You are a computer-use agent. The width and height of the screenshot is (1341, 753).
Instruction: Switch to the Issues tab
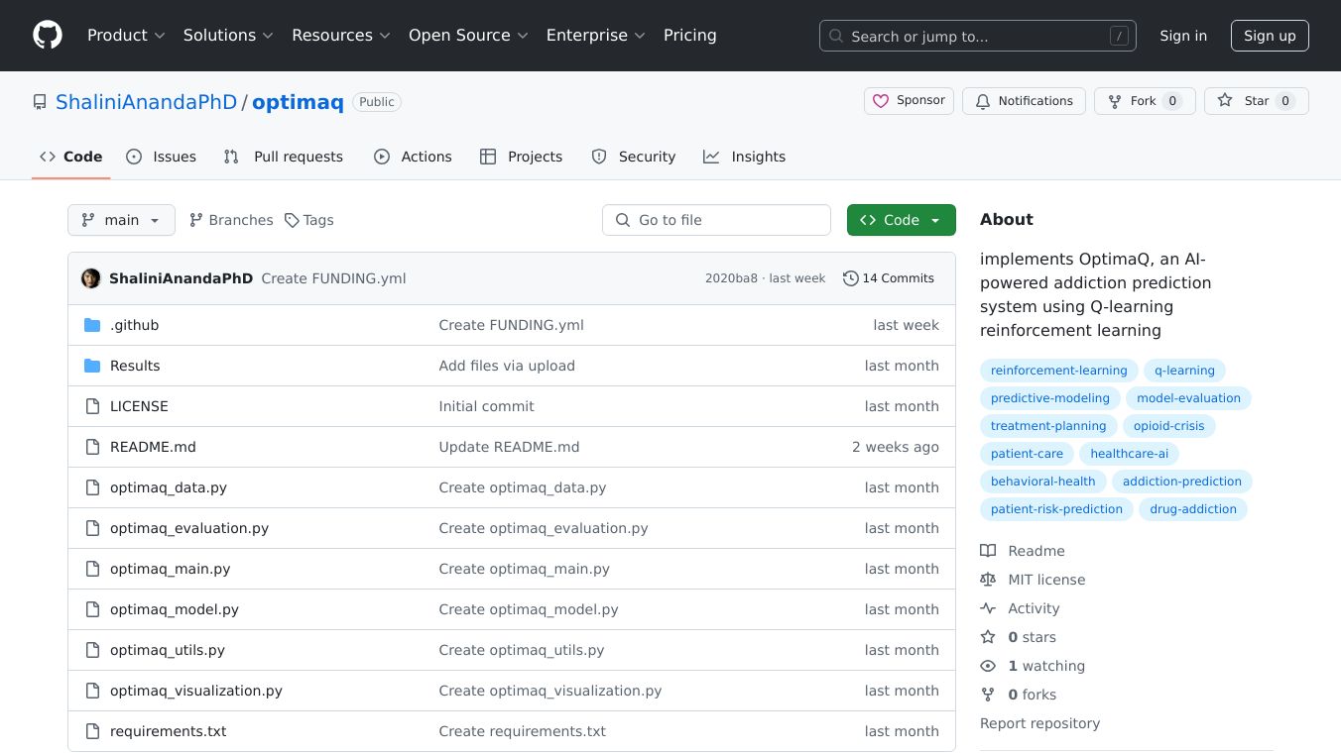click(162, 157)
